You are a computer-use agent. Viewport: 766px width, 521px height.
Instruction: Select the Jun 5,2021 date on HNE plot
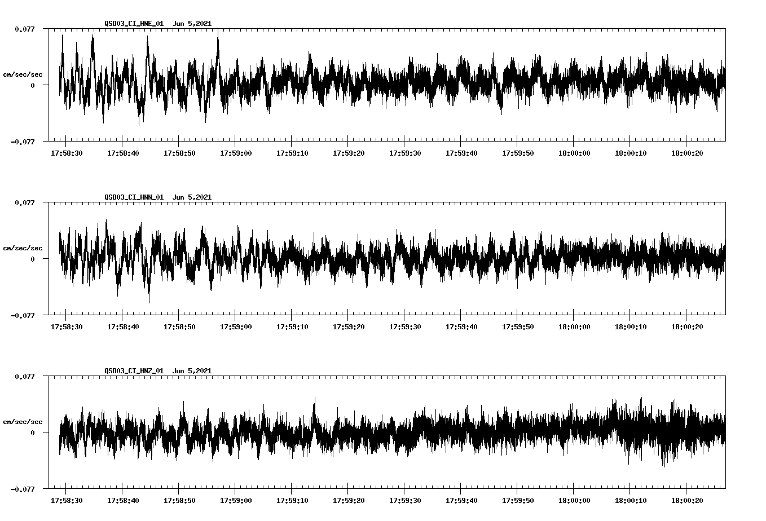(192, 24)
